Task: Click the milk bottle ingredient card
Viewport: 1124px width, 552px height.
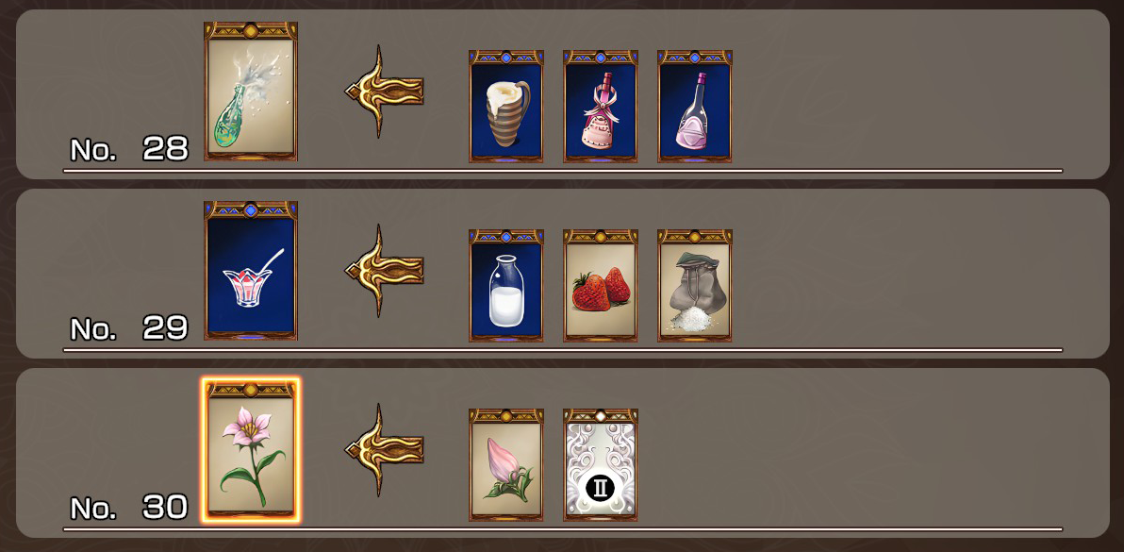Action: pos(506,285)
